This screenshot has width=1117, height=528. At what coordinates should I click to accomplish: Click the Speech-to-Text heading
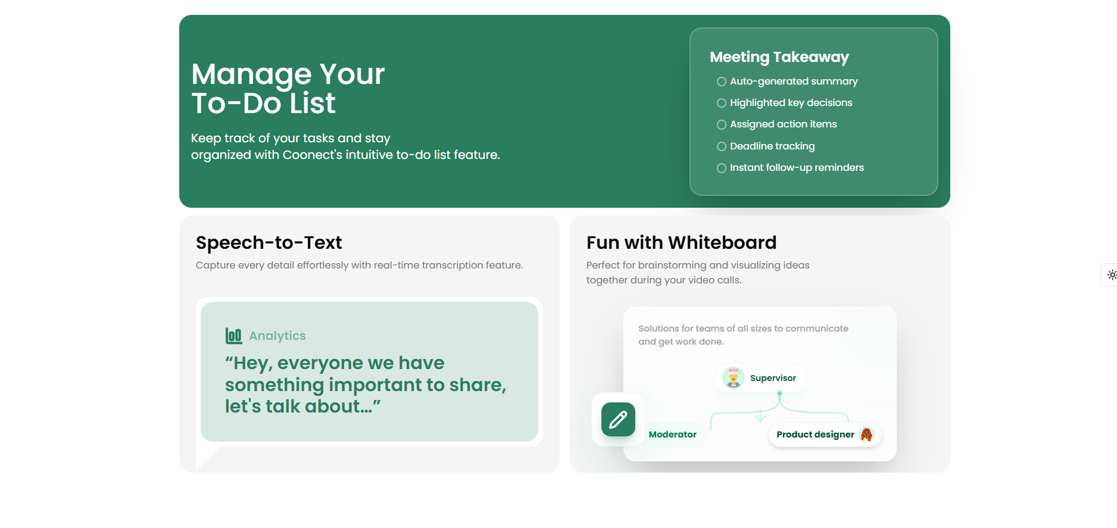click(x=269, y=242)
